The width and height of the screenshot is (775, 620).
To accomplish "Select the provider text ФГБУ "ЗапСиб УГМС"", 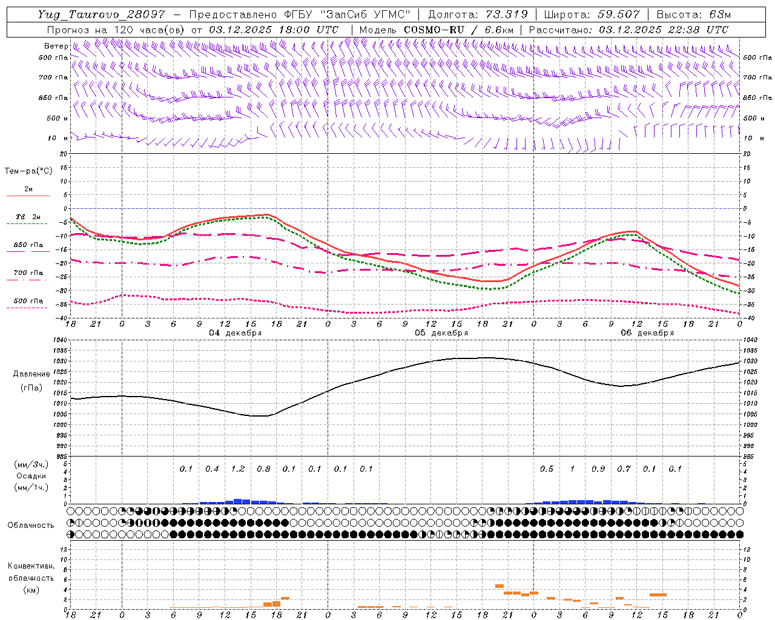I will (347, 15).
